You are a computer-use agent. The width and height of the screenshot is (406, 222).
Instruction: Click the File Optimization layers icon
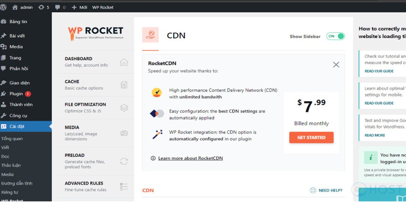click(124, 108)
